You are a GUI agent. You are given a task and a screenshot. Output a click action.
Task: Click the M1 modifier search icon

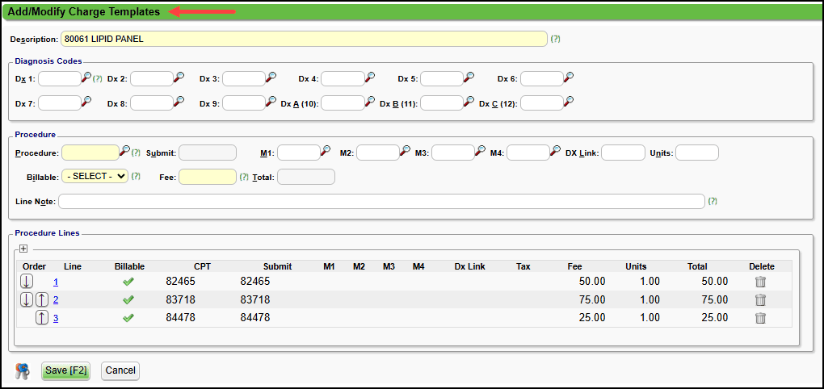click(326, 151)
